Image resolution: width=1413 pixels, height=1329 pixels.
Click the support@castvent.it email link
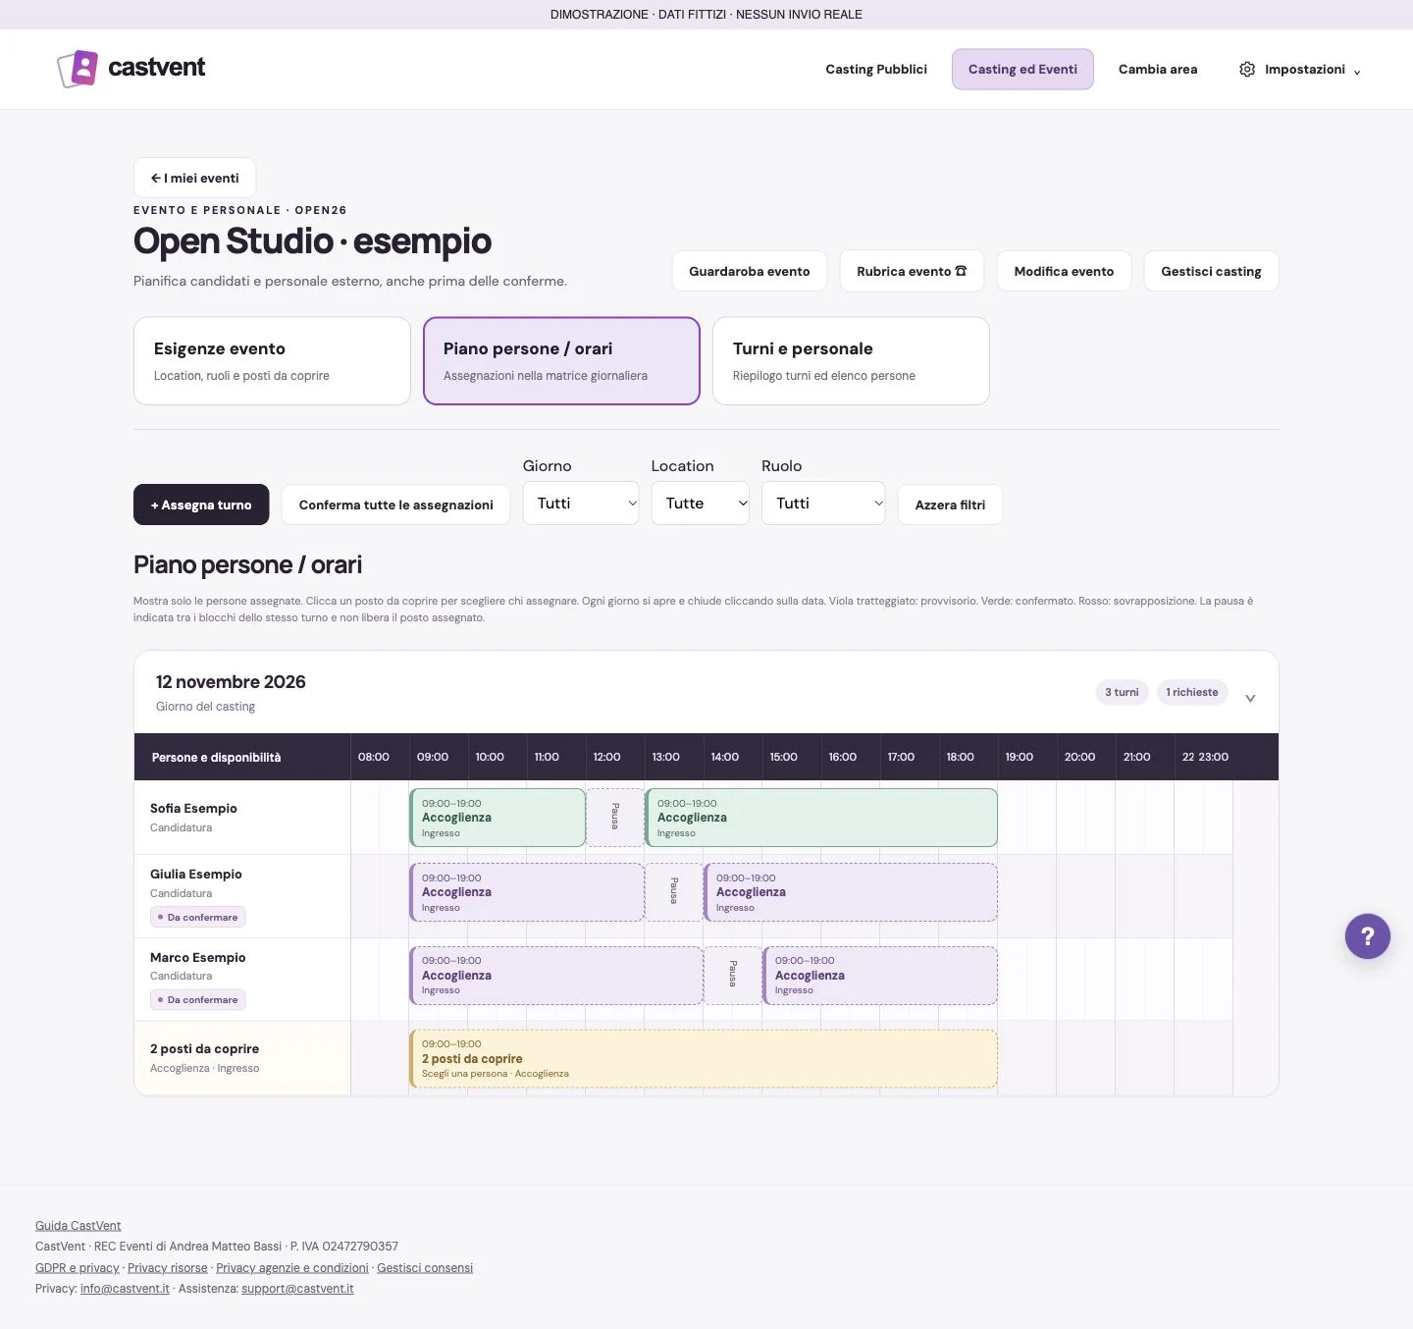tap(297, 1289)
